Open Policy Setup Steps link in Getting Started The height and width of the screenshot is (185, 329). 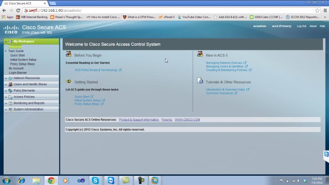point(87,104)
